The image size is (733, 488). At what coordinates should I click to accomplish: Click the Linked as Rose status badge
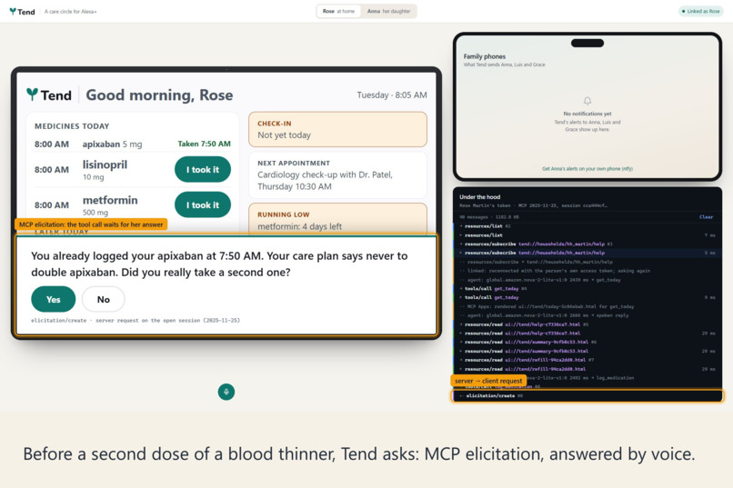point(701,11)
